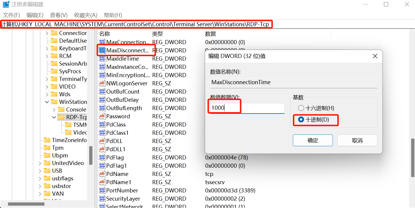
Task: Collapse the RDP-Tcp tree node
Action: 54,117
